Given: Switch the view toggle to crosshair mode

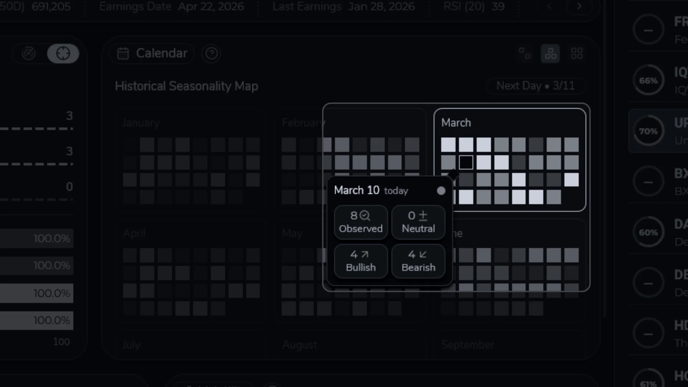Looking at the screenshot, I should (x=63, y=53).
